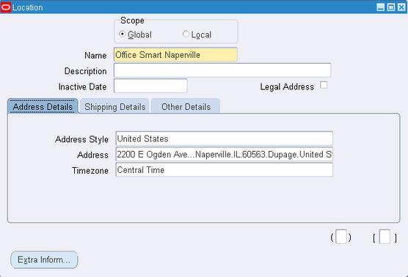
Task: Click the small box inside square brackets
Action: click(x=385, y=237)
